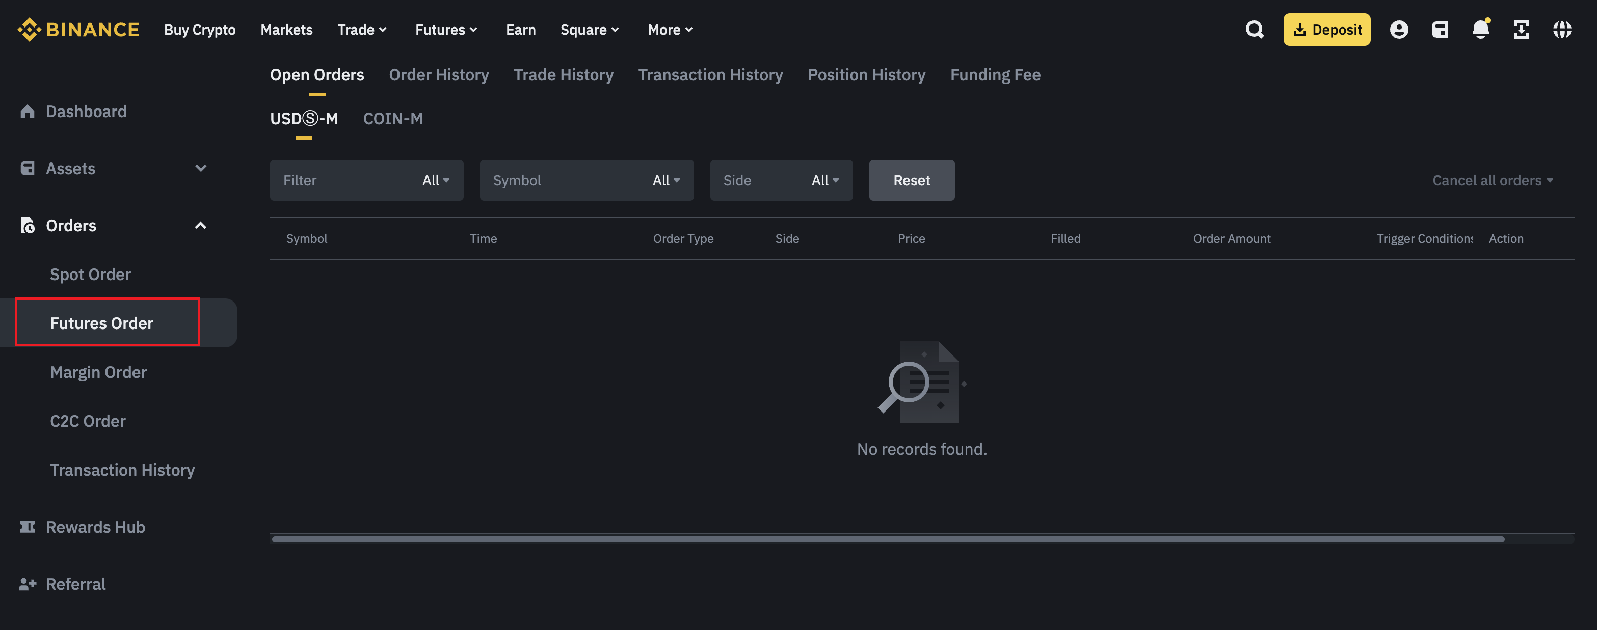This screenshot has height=630, width=1597.
Task: Click the Trigger Conditions column header
Action: 1425,238
